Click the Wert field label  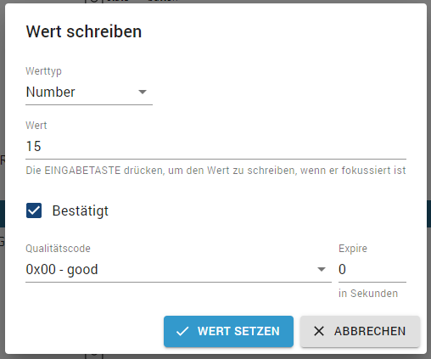click(36, 126)
